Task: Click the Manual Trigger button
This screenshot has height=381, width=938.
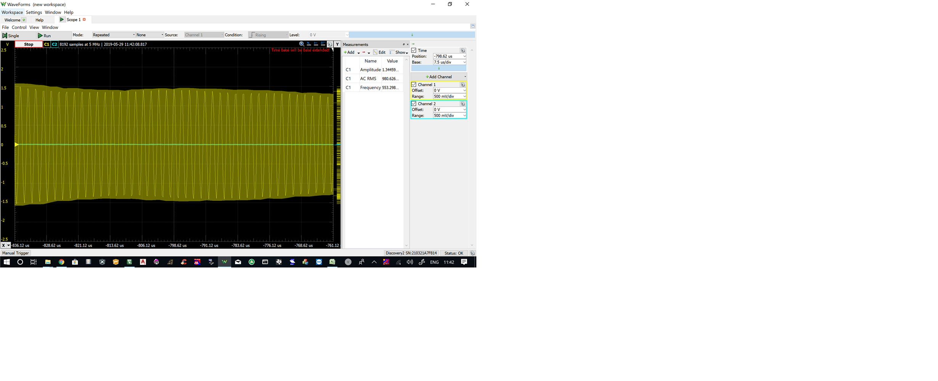Action: (x=15, y=253)
